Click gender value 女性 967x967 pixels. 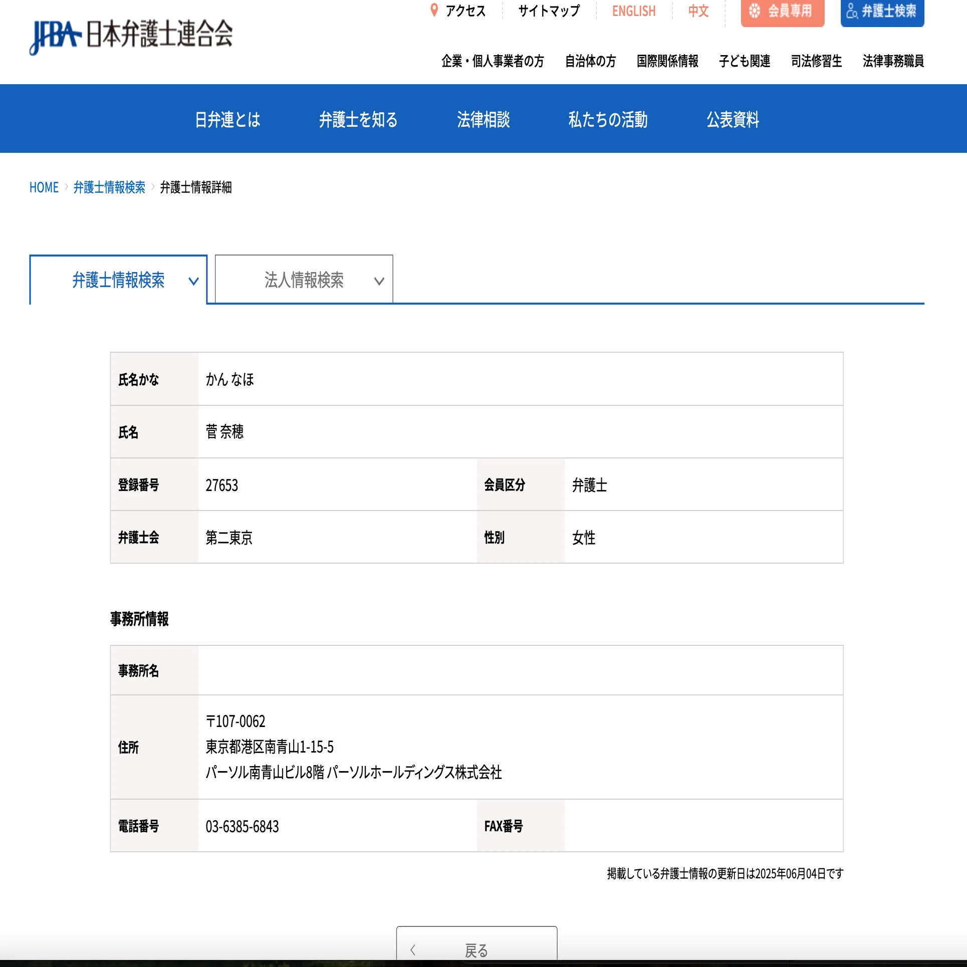(584, 538)
